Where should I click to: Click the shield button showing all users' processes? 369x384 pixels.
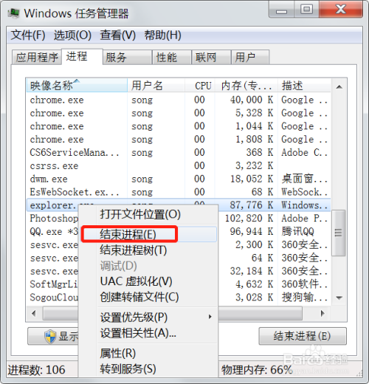tap(53, 336)
